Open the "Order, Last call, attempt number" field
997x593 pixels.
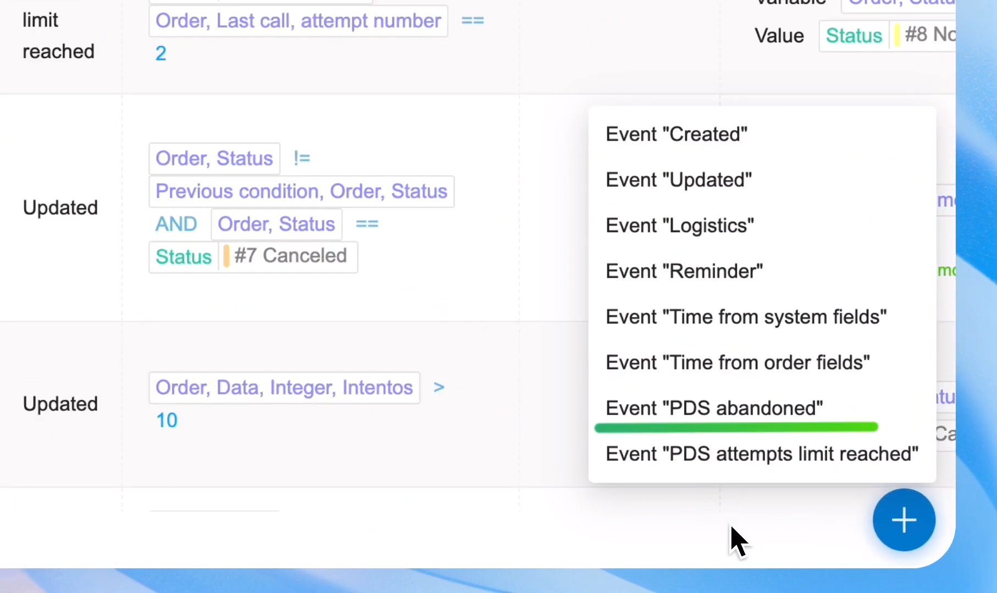pos(298,21)
